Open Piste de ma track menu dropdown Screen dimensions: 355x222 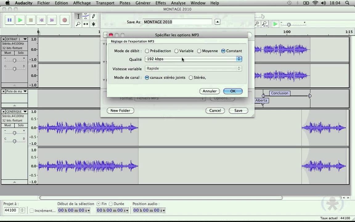click(25, 91)
